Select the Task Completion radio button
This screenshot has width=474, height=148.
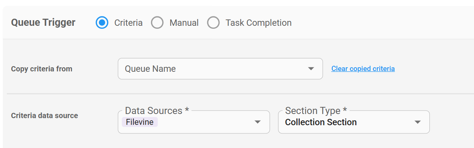[x=213, y=23]
